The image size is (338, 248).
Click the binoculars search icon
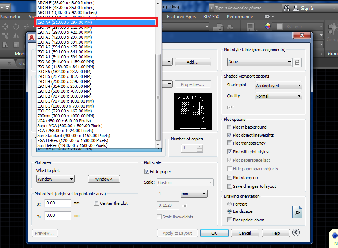click(287, 8)
